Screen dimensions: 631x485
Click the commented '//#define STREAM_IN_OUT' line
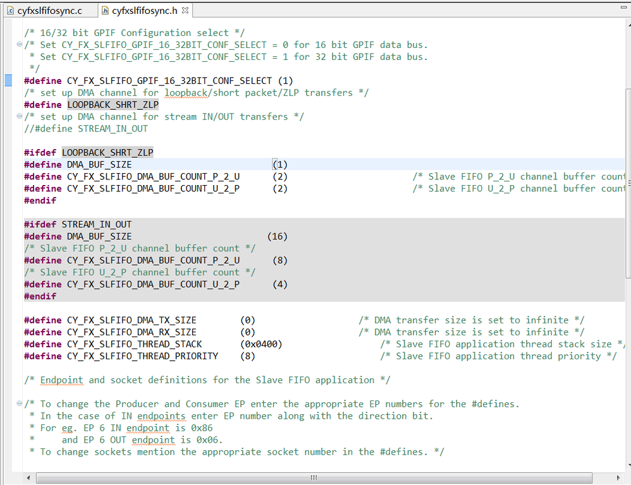tap(85, 129)
